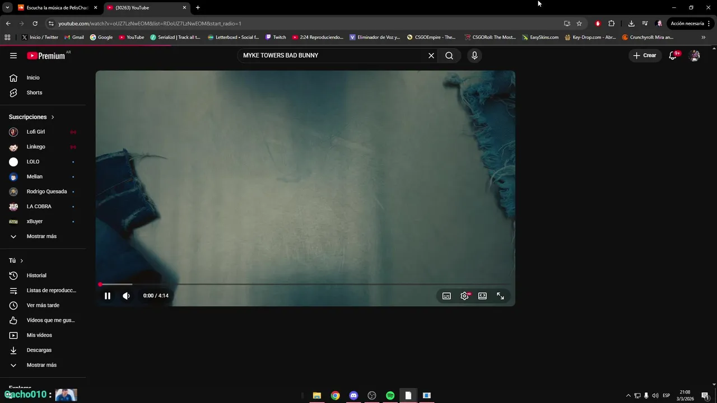Image resolution: width=717 pixels, height=403 pixels.
Task: Toggle subtitles on the video
Action: [446, 296]
